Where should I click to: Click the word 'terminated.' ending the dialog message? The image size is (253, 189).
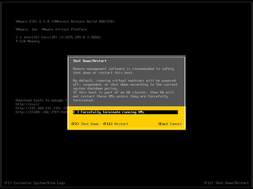click(x=83, y=100)
